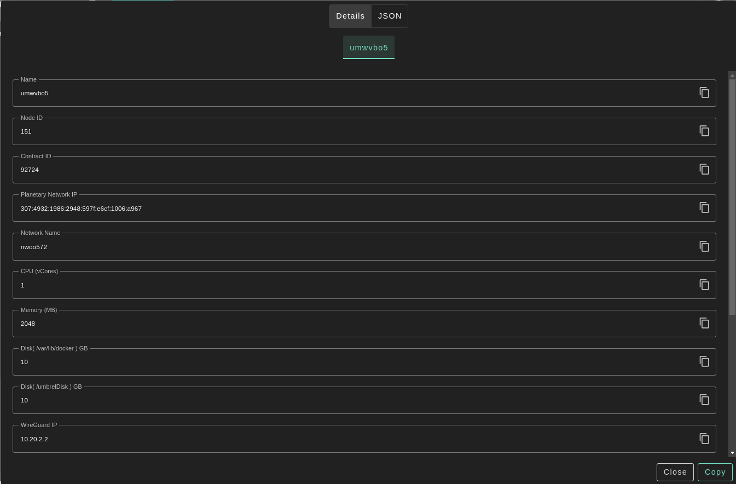Screen dimensions: 736x484
Task: Click inside the Planetary Network IP field
Action: pos(328,209)
